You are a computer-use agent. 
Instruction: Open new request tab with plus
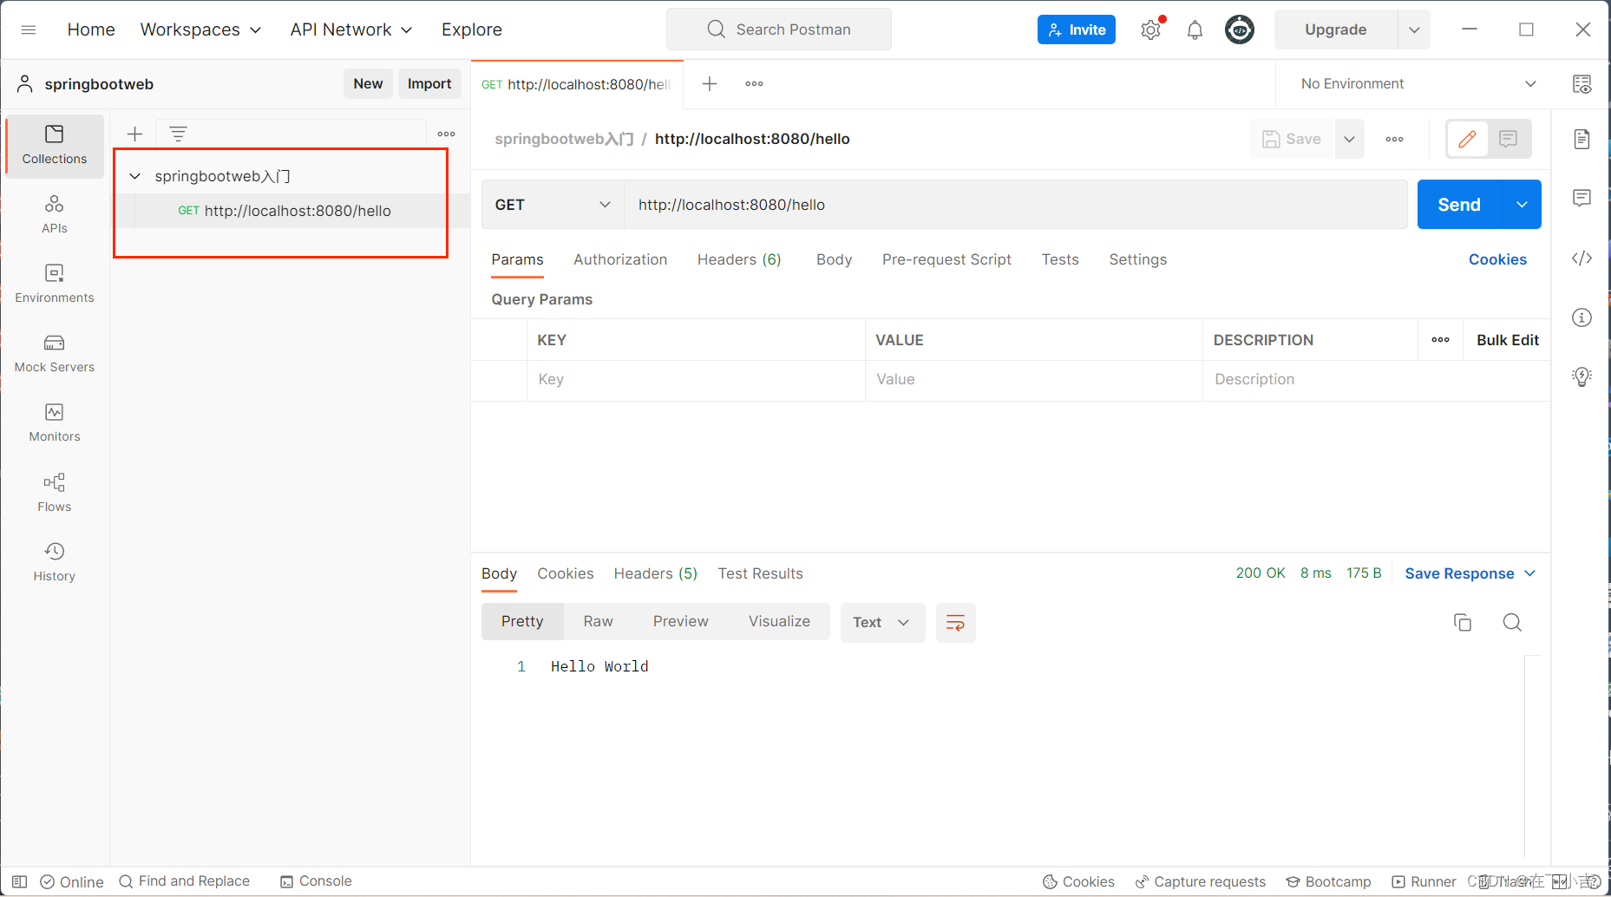[710, 83]
